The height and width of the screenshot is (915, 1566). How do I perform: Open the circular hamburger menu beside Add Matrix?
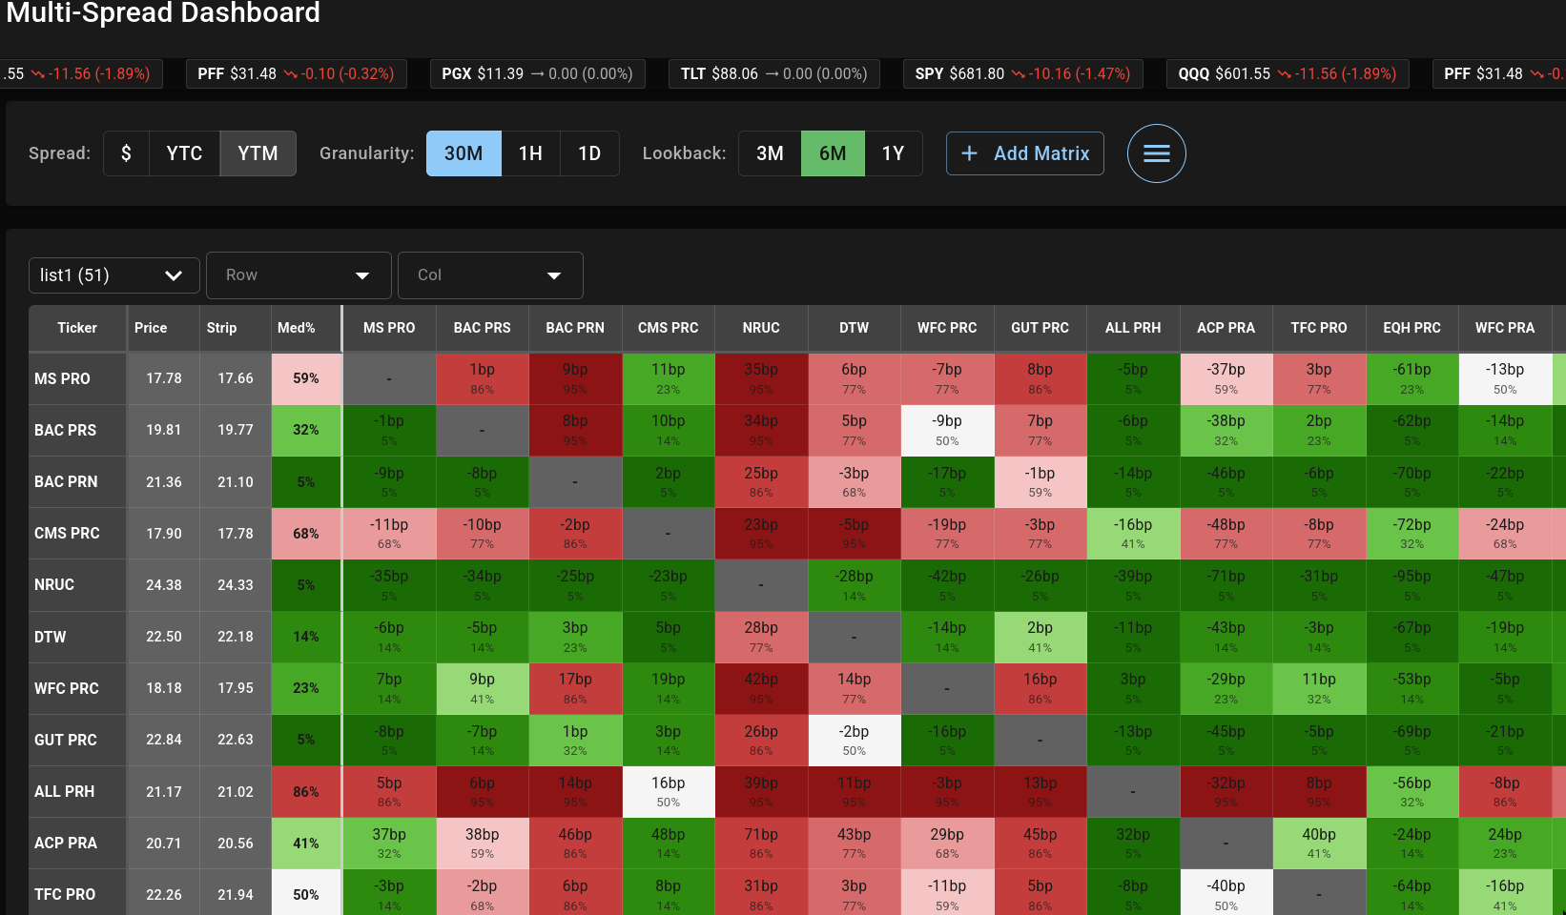1156,153
